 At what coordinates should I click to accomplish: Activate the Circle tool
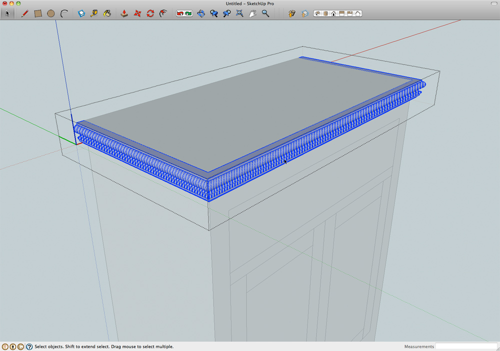click(51, 13)
